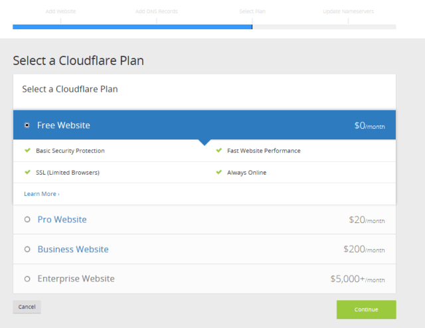Choose the Business Website radio option
Image resolution: width=425 pixels, height=328 pixels.
tap(27, 250)
